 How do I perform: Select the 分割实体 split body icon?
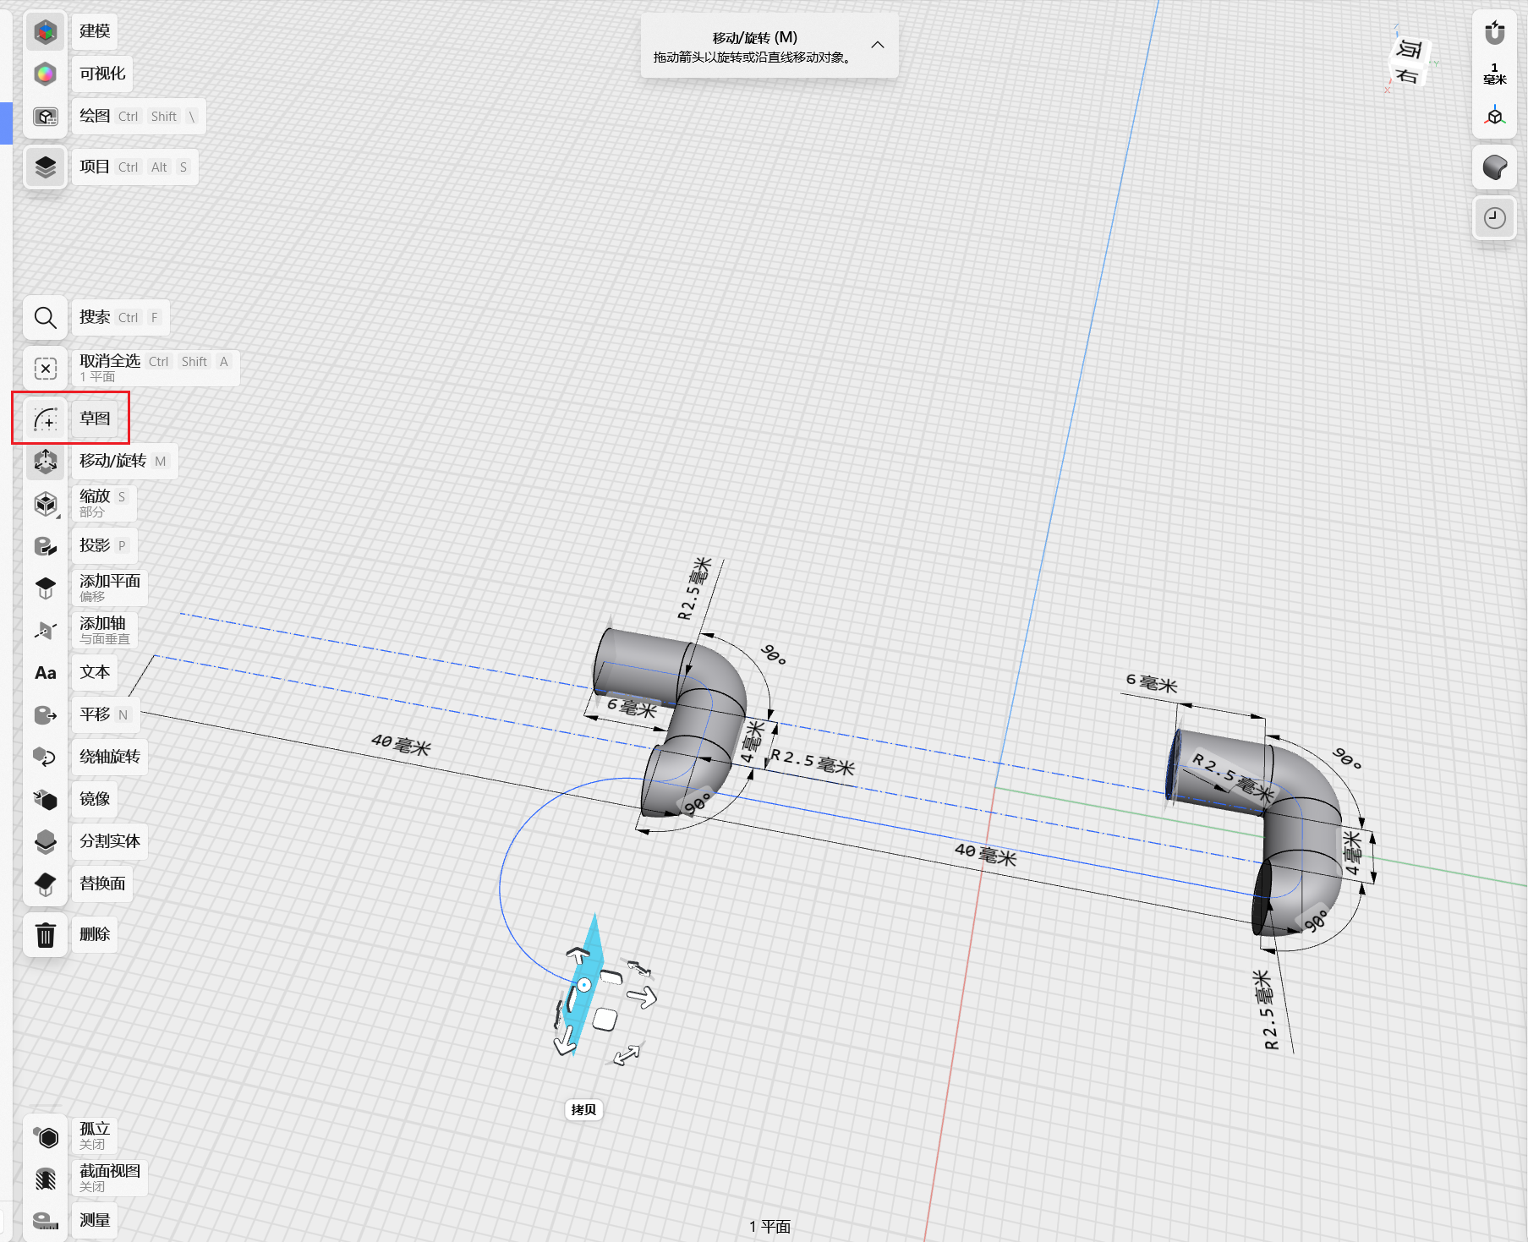(x=46, y=842)
